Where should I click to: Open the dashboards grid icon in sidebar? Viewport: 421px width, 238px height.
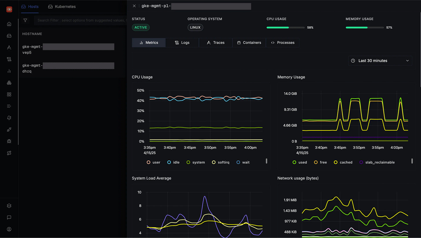(x=9, y=94)
